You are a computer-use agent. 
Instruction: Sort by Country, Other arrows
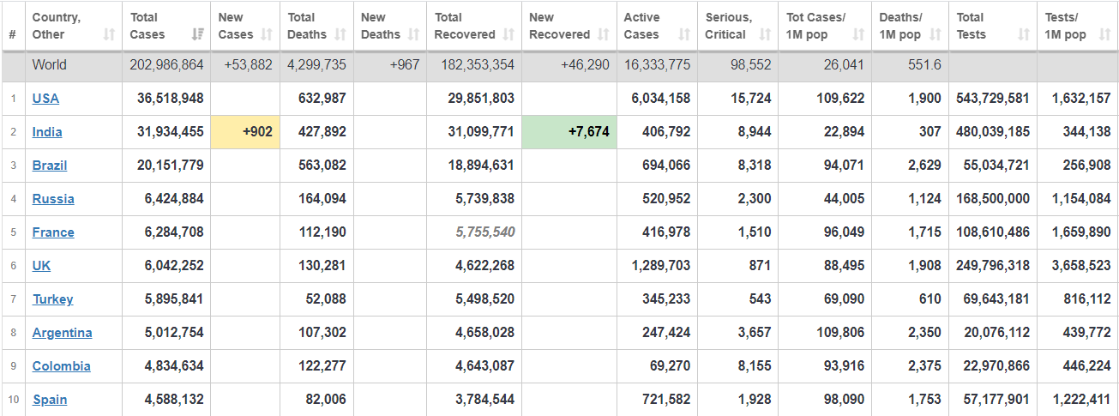109,34
